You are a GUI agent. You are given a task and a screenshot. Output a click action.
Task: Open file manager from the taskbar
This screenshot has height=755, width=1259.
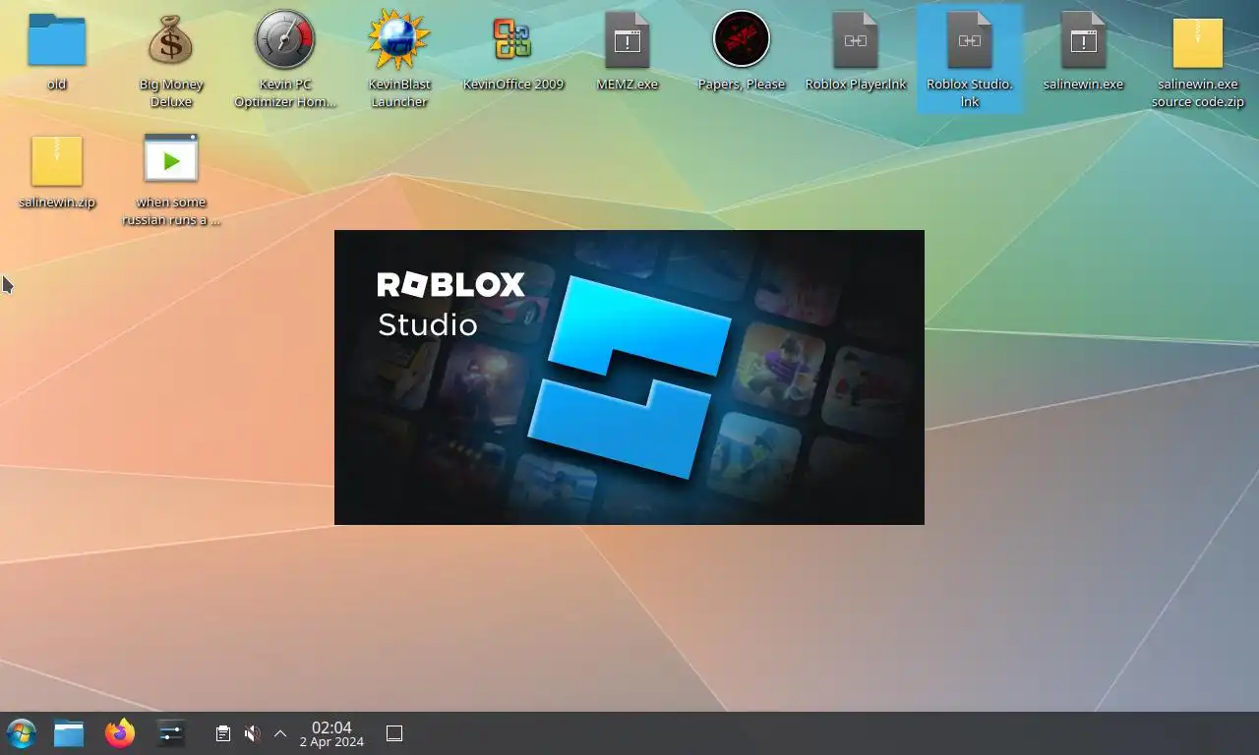(x=69, y=733)
